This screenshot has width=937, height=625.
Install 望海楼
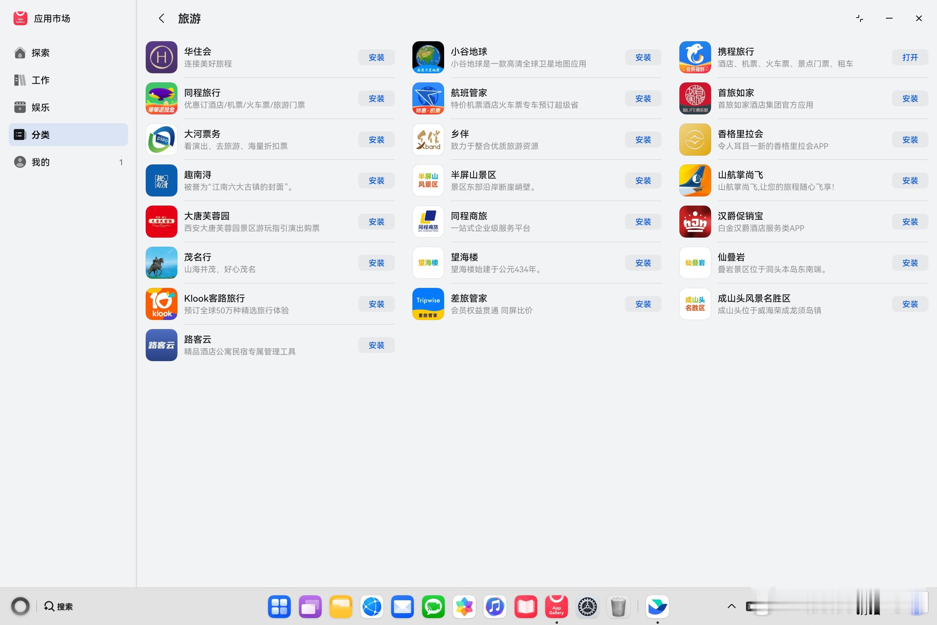coord(643,263)
